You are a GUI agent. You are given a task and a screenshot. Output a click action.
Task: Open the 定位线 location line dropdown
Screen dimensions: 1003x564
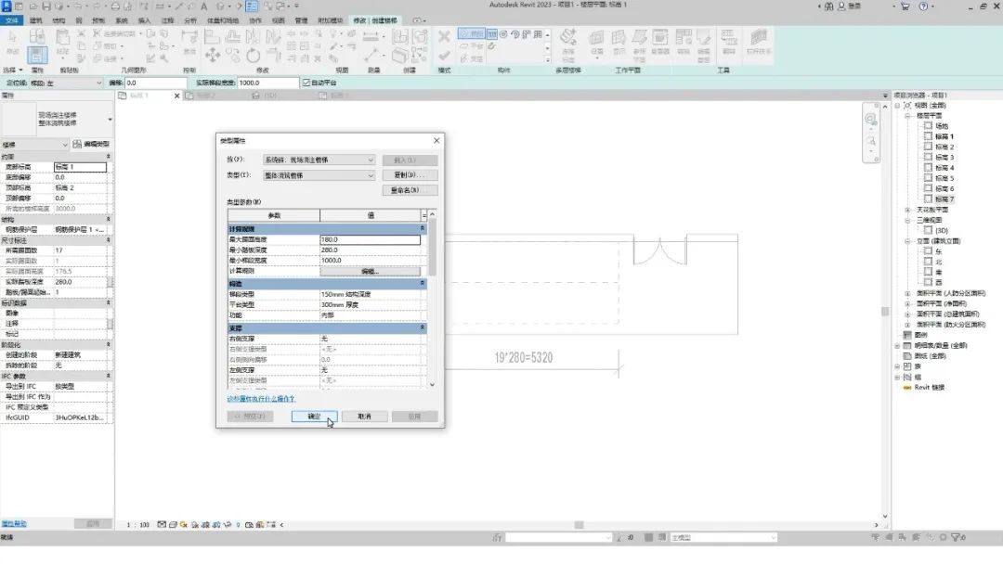coord(66,83)
